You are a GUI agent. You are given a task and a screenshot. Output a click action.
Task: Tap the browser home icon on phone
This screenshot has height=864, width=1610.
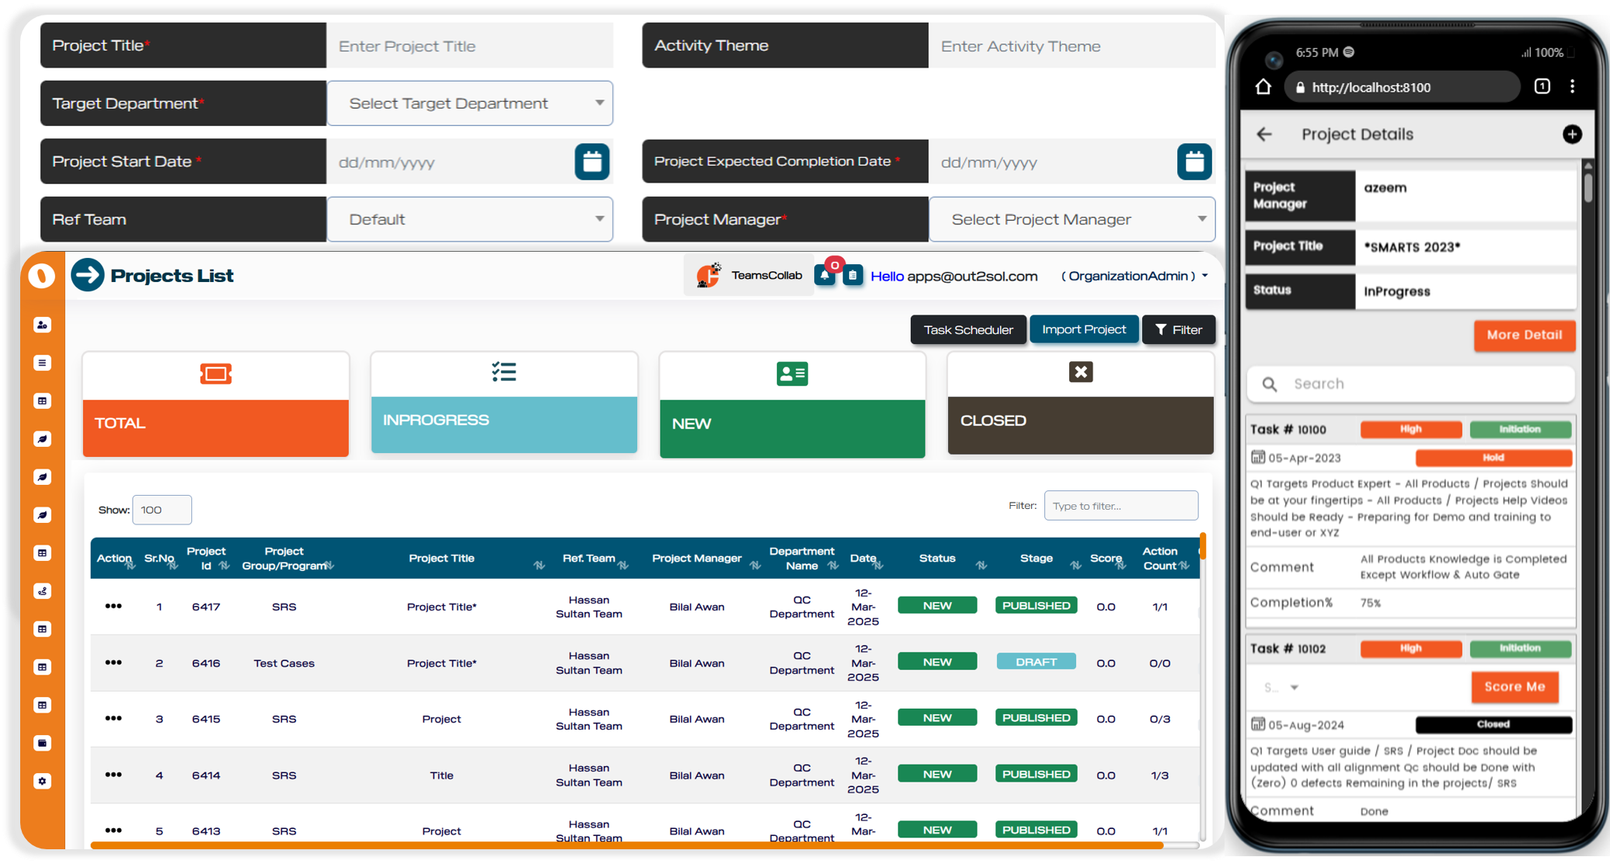(x=1263, y=87)
